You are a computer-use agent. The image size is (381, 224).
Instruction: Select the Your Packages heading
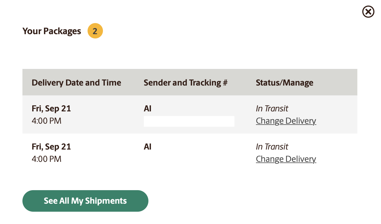[x=52, y=31]
